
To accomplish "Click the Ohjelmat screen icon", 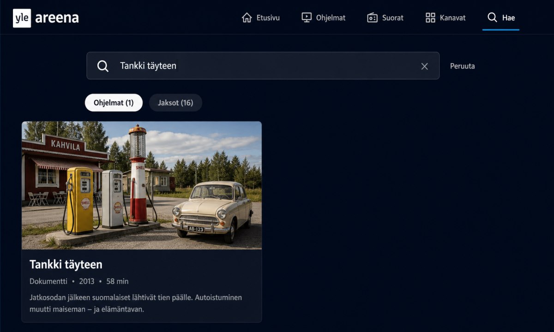I will click(307, 18).
